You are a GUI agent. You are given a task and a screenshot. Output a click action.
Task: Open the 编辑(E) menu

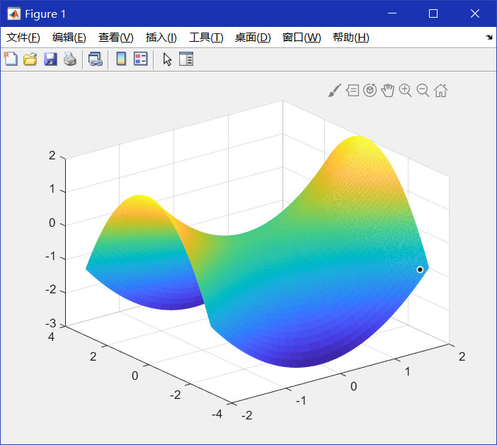tap(69, 38)
